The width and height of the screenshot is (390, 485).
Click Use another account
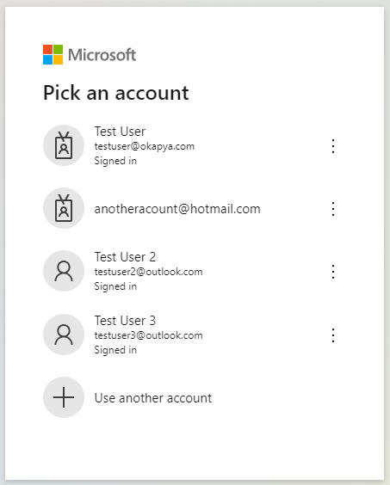tap(153, 398)
